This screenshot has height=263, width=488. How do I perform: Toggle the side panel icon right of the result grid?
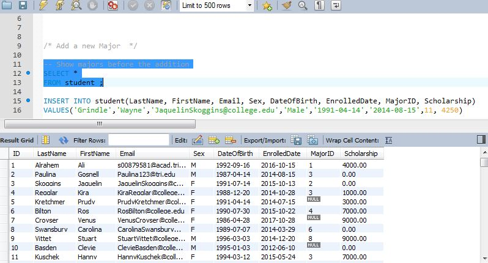click(x=481, y=139)
